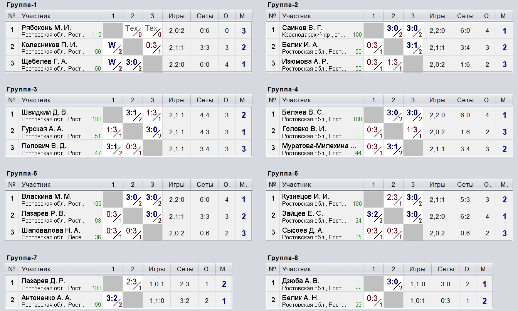Image resolution: width=518 pixels, height=311 pixels.
Task: Click the Игры header in Группа-8
Action: (417, 269)
